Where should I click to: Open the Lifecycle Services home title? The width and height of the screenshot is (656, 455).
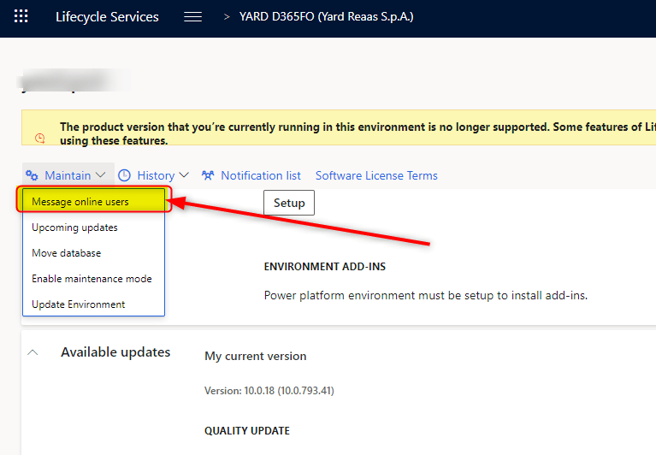point(107,17)
